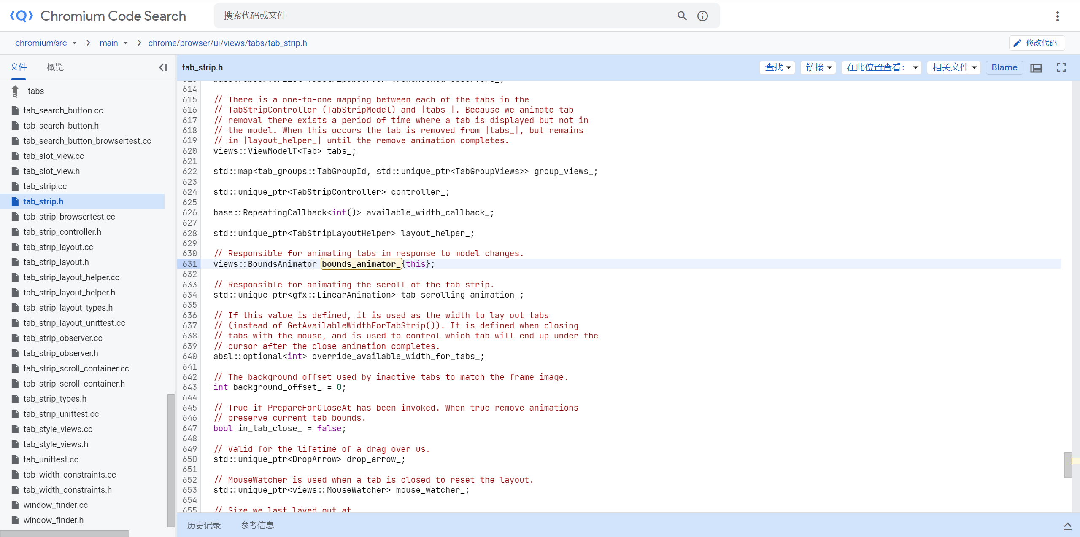Viewport: 1080px width, 537px height.
Task: Open breadcrumb link views
Action: point(235,43)
